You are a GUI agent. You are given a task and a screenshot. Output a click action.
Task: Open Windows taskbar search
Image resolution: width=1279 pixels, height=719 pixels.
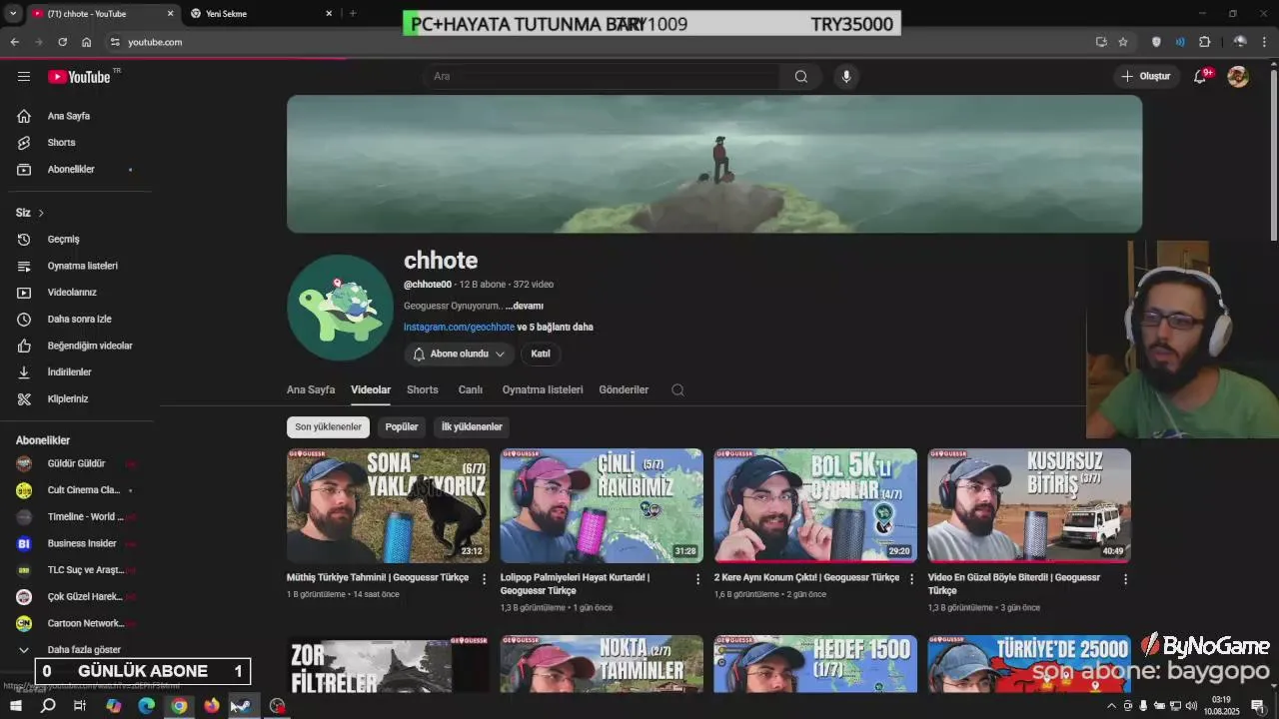coord(48,706)
